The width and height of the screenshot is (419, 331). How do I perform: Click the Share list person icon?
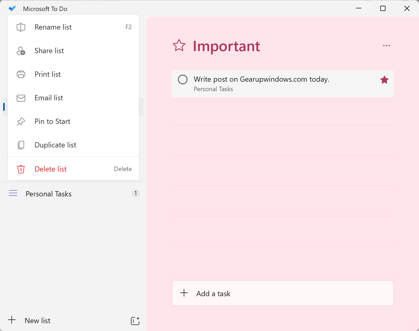(x=21, y=51)
